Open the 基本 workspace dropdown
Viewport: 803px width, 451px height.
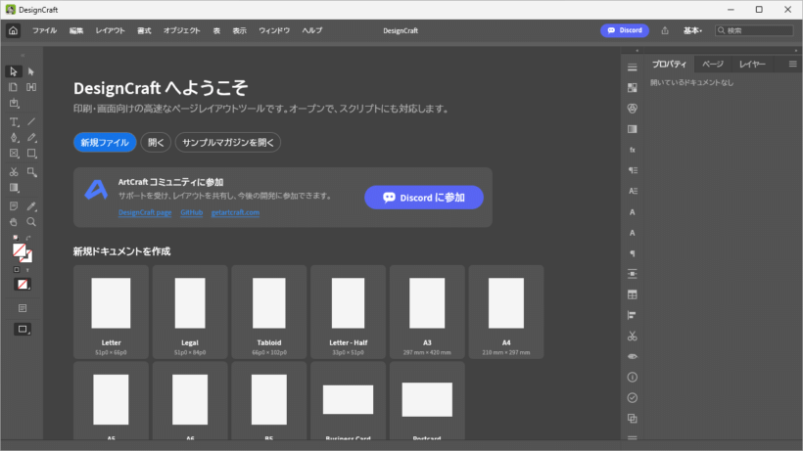click(692, 30)
